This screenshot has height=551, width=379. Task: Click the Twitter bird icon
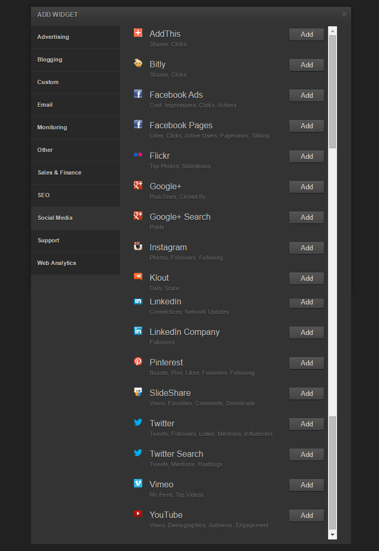[138, 422]
